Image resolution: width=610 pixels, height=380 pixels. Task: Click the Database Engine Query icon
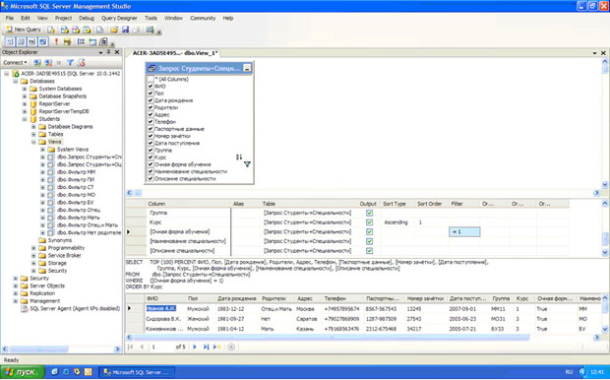pos(51,30)
